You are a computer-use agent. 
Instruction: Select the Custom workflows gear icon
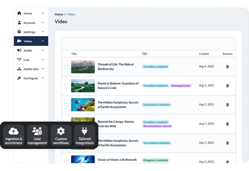click(61, 131)
